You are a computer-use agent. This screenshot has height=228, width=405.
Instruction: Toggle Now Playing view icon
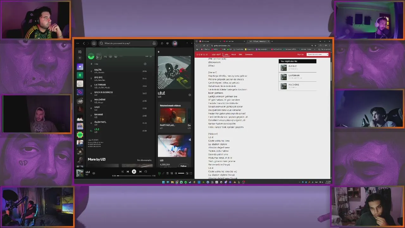pyautogui.click(x=159, y=173)
